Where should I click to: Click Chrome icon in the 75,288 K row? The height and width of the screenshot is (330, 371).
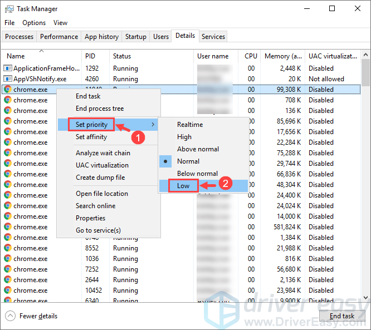(x=8, y=153)
